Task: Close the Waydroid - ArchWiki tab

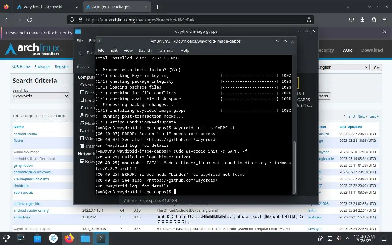Action: click(x=77, y=7)
